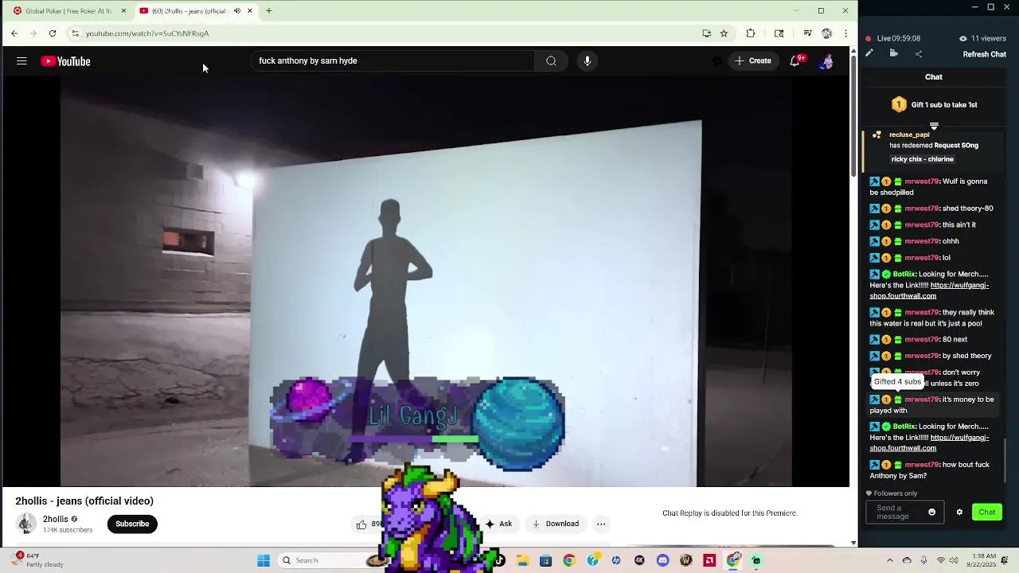The height and width of the screenshot is (573, 1019).
Task: Open File Explorer from the taskbar
Action: tap(523, 560)
